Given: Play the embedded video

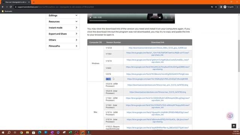Looking at the screenshot, I should pyautogui.click(x=90, y=18).
